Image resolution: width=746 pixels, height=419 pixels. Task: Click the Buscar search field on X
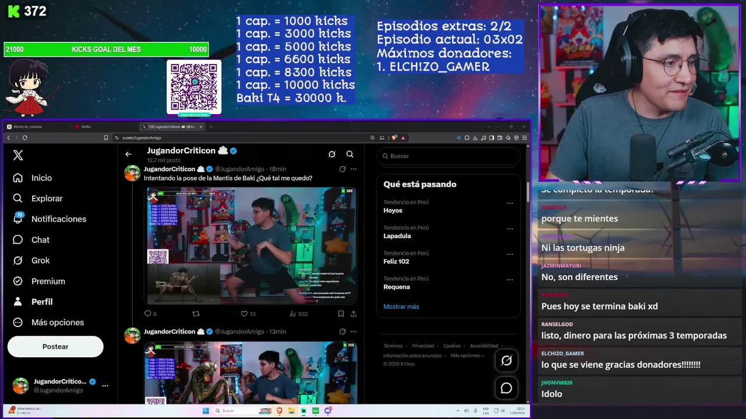(448, 156)
